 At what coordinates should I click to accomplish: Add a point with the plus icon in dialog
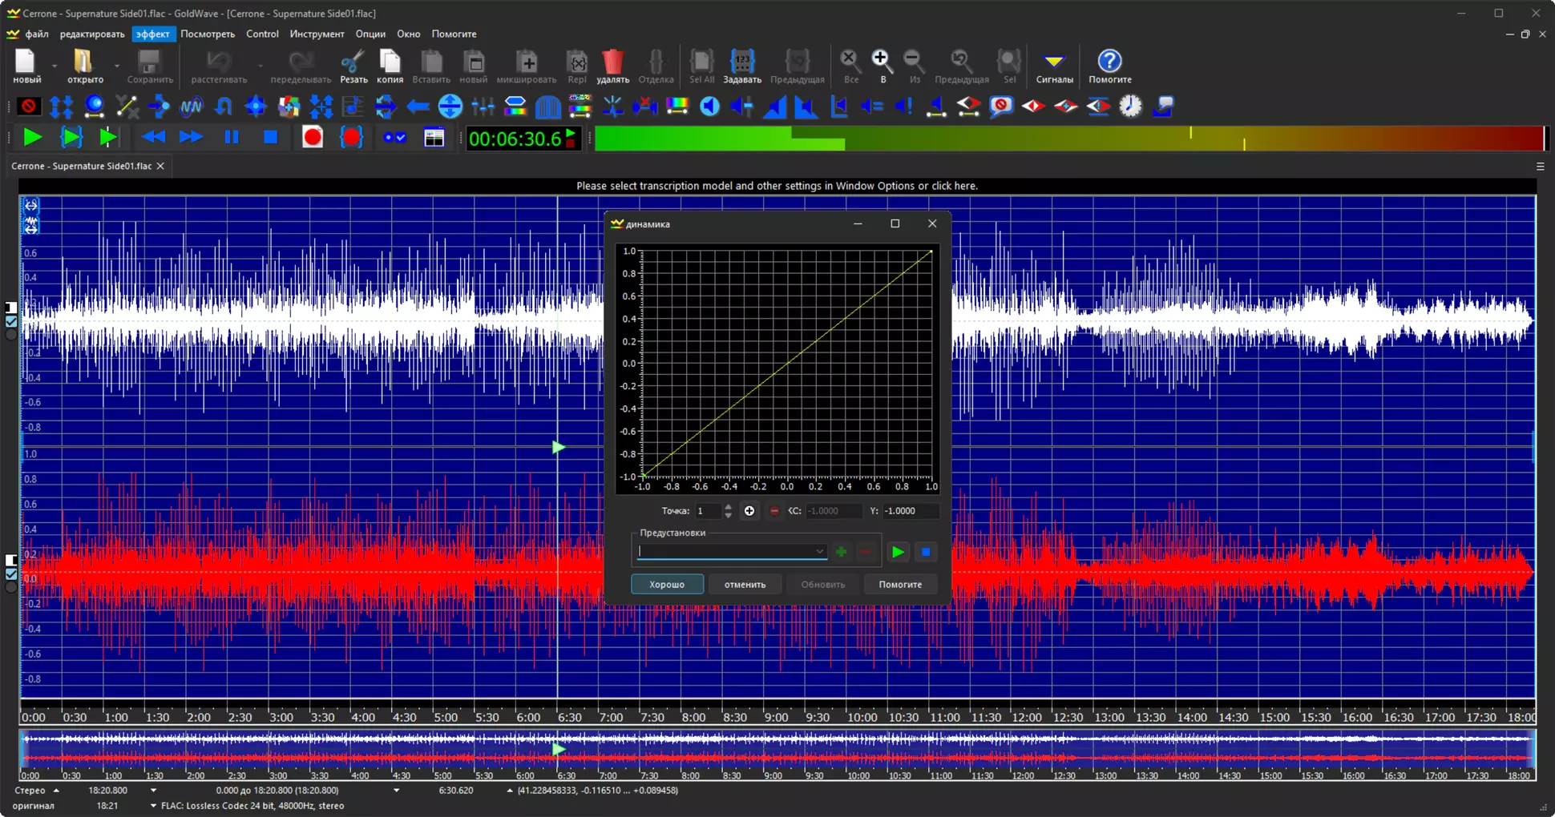(749, 511)
